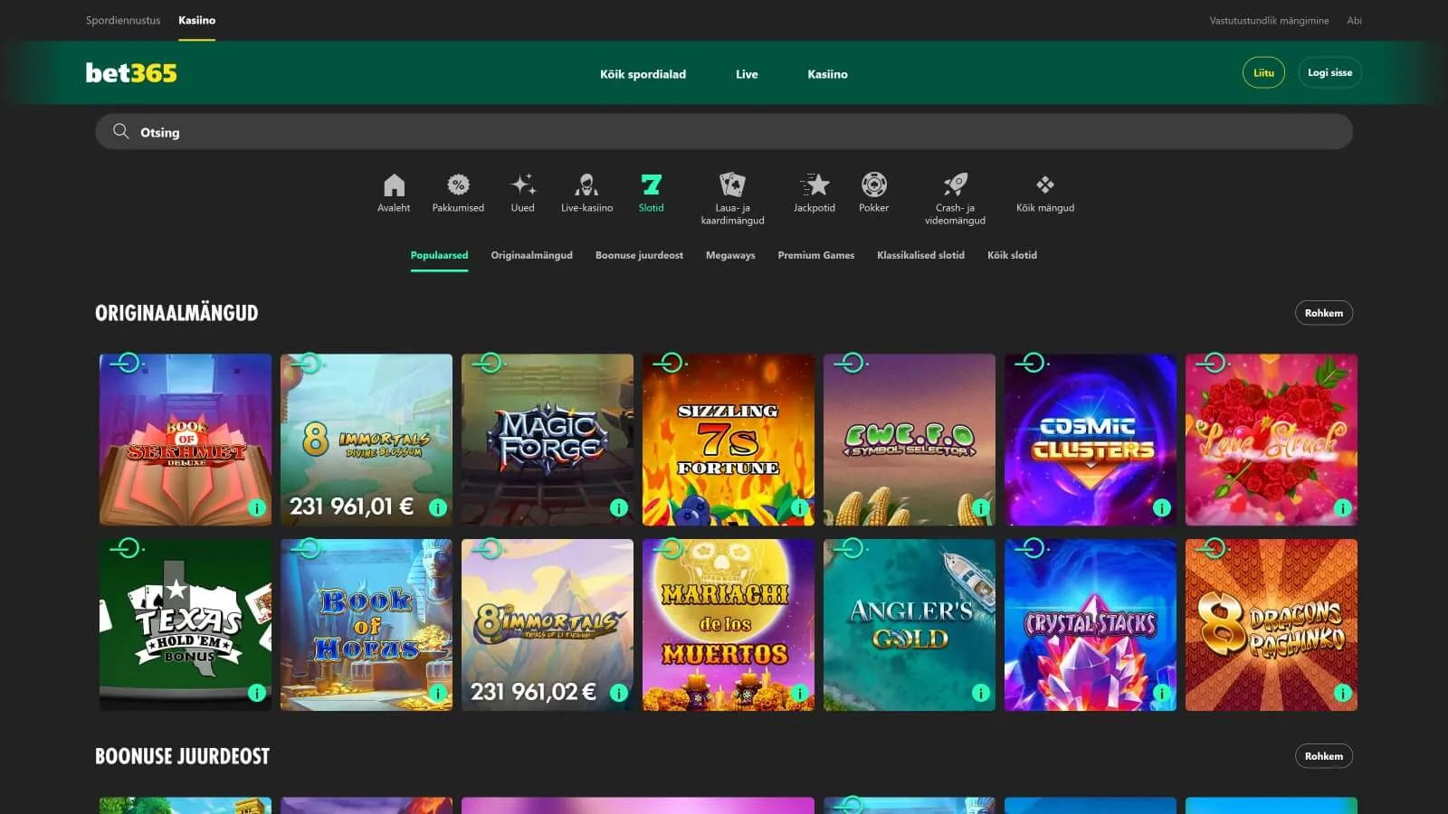This screenshot has width=1448, height=814.
Task: Show info for Texas Hold'em Bonus
Action: click(257, 694)
